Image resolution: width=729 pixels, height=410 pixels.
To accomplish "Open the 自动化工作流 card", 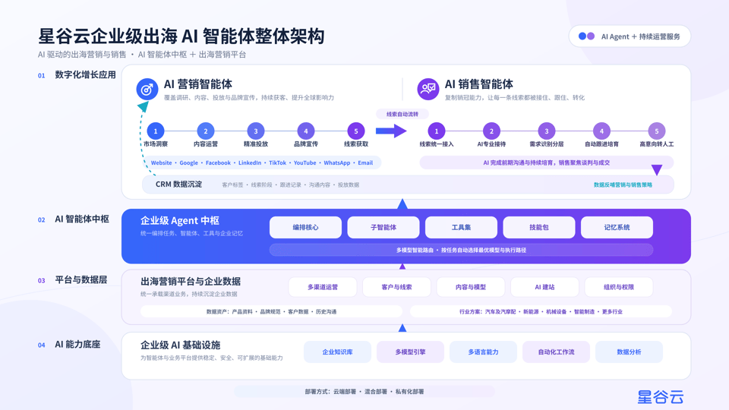I will (556, 352).
